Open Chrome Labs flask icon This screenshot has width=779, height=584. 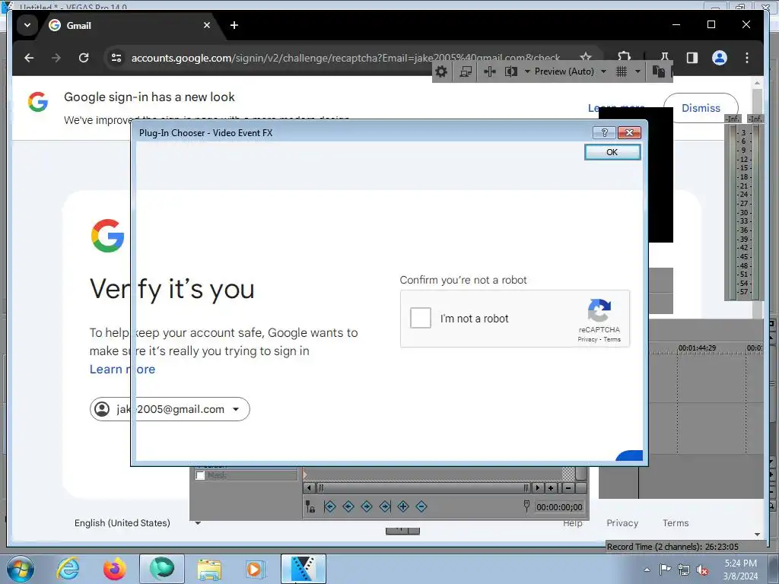click(x=664, y=58)
